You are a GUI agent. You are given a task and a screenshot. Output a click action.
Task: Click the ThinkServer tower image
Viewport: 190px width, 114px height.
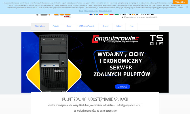coord(54,63)
